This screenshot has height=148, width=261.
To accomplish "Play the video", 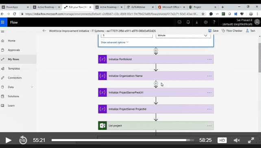I will tap(8, 140).
